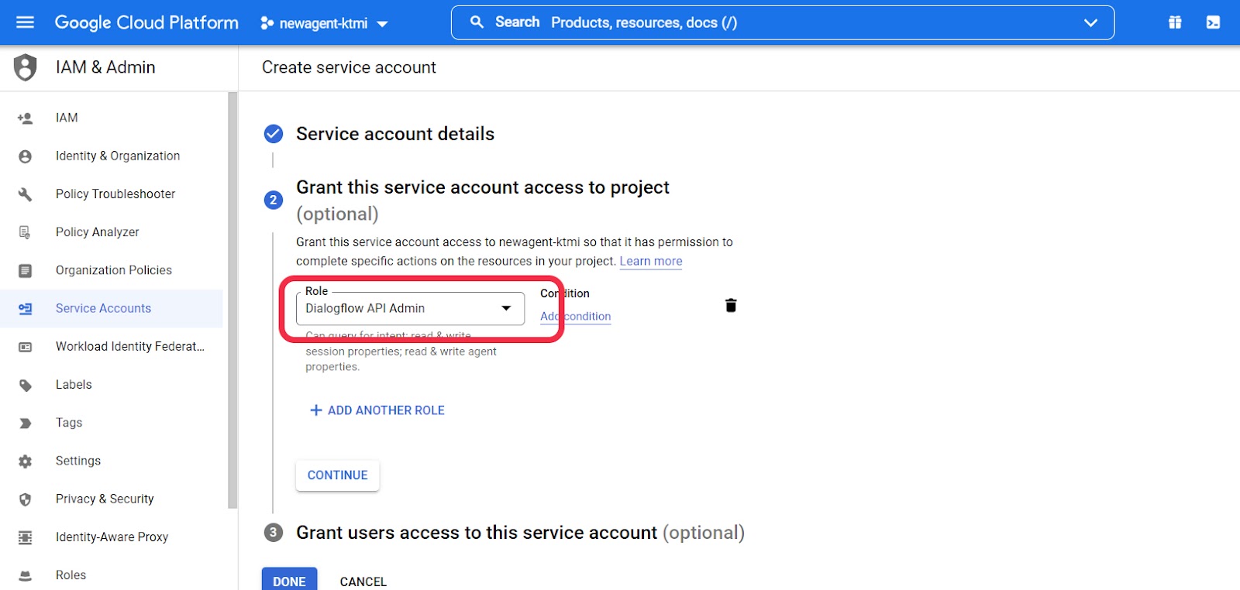Open IAM in the sidebar
This screenshot has height=590, width=1240.
pos(67,118)
